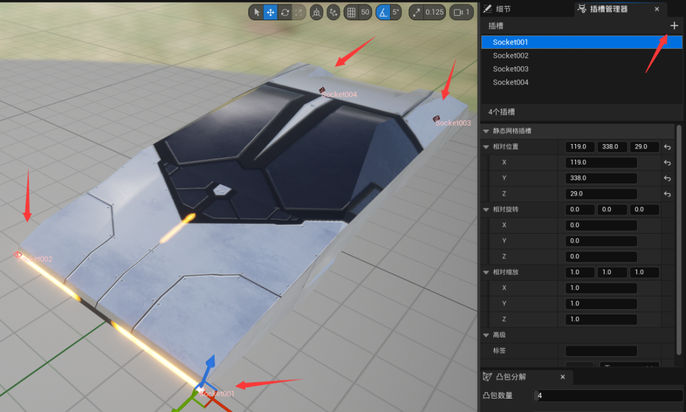
Task: Select Socket003 marker in viewport
Action: [436, 119]
